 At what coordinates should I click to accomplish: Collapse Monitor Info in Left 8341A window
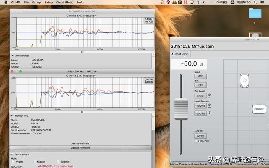(x=12, y=55)
